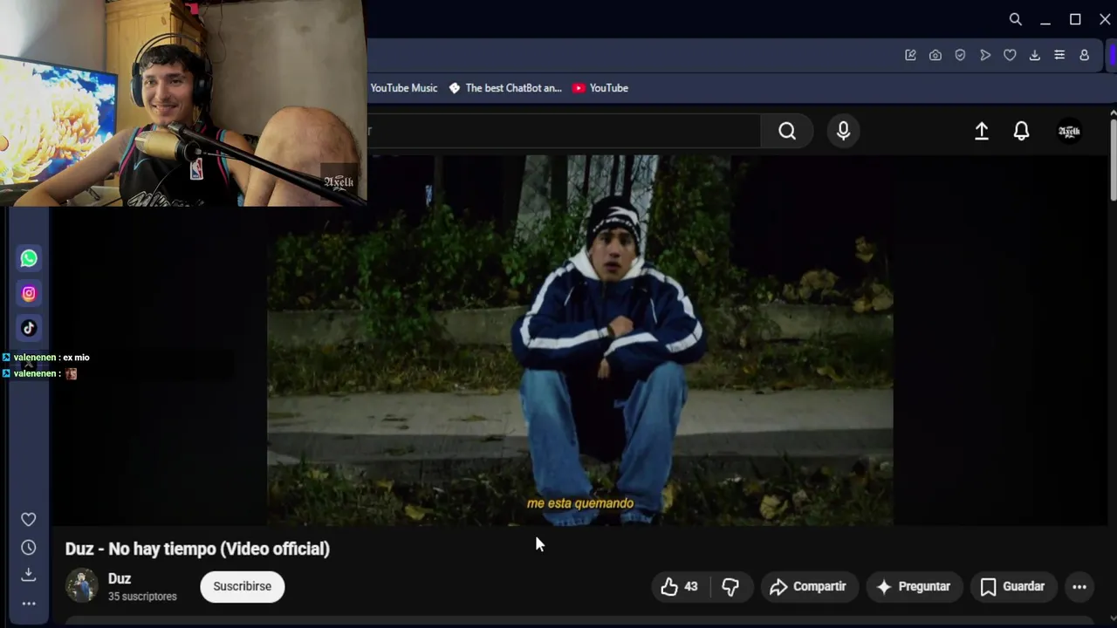Open The best ChatBot bookmark
This screenshot has width=1117, height=628.
click(505, 88)
